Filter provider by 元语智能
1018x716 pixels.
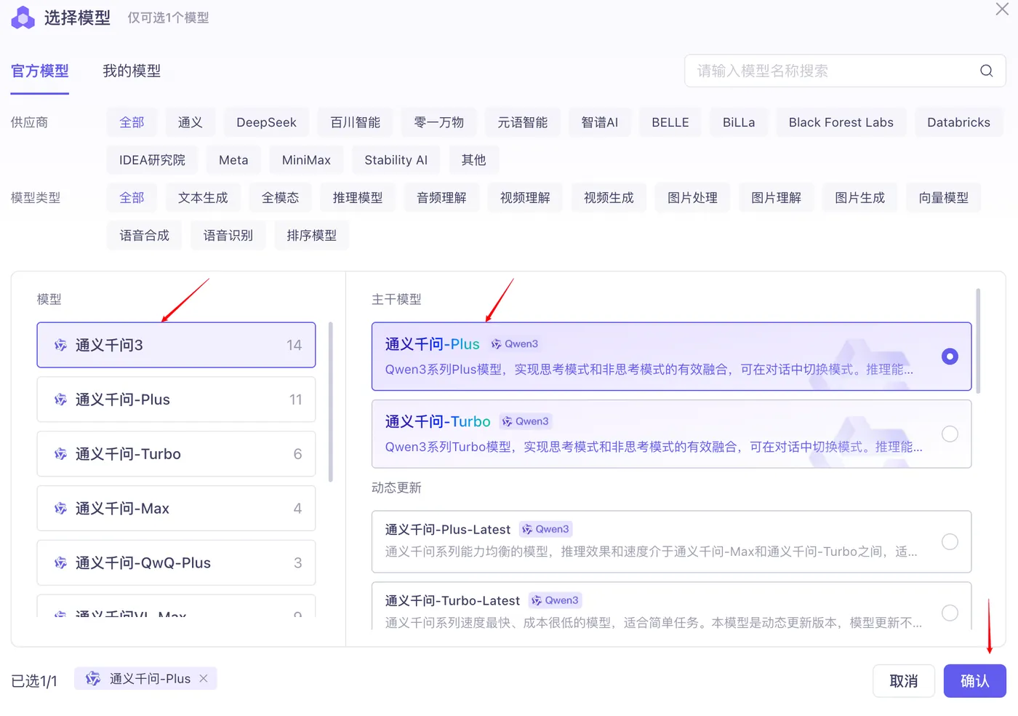point(523,122)
